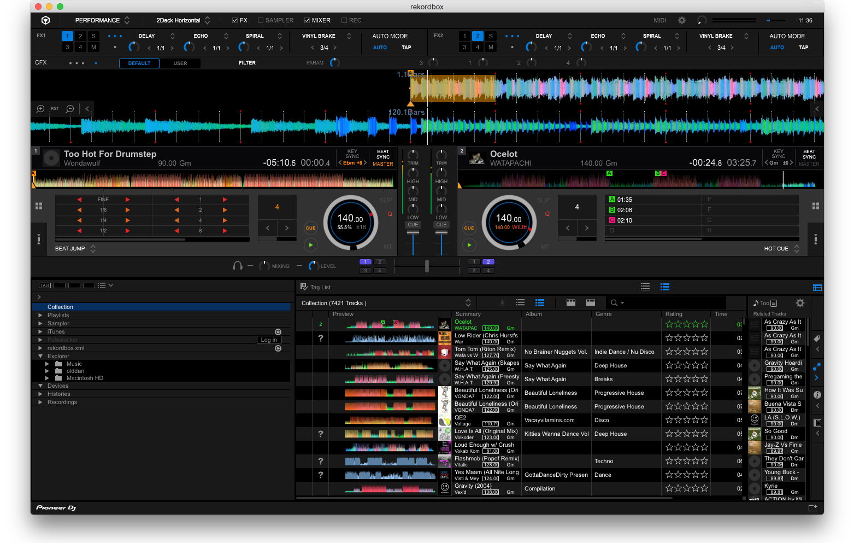Click the browser search magnifier icon
The width and height of the screenshot is (854, 543).
[x=614, y=303]
